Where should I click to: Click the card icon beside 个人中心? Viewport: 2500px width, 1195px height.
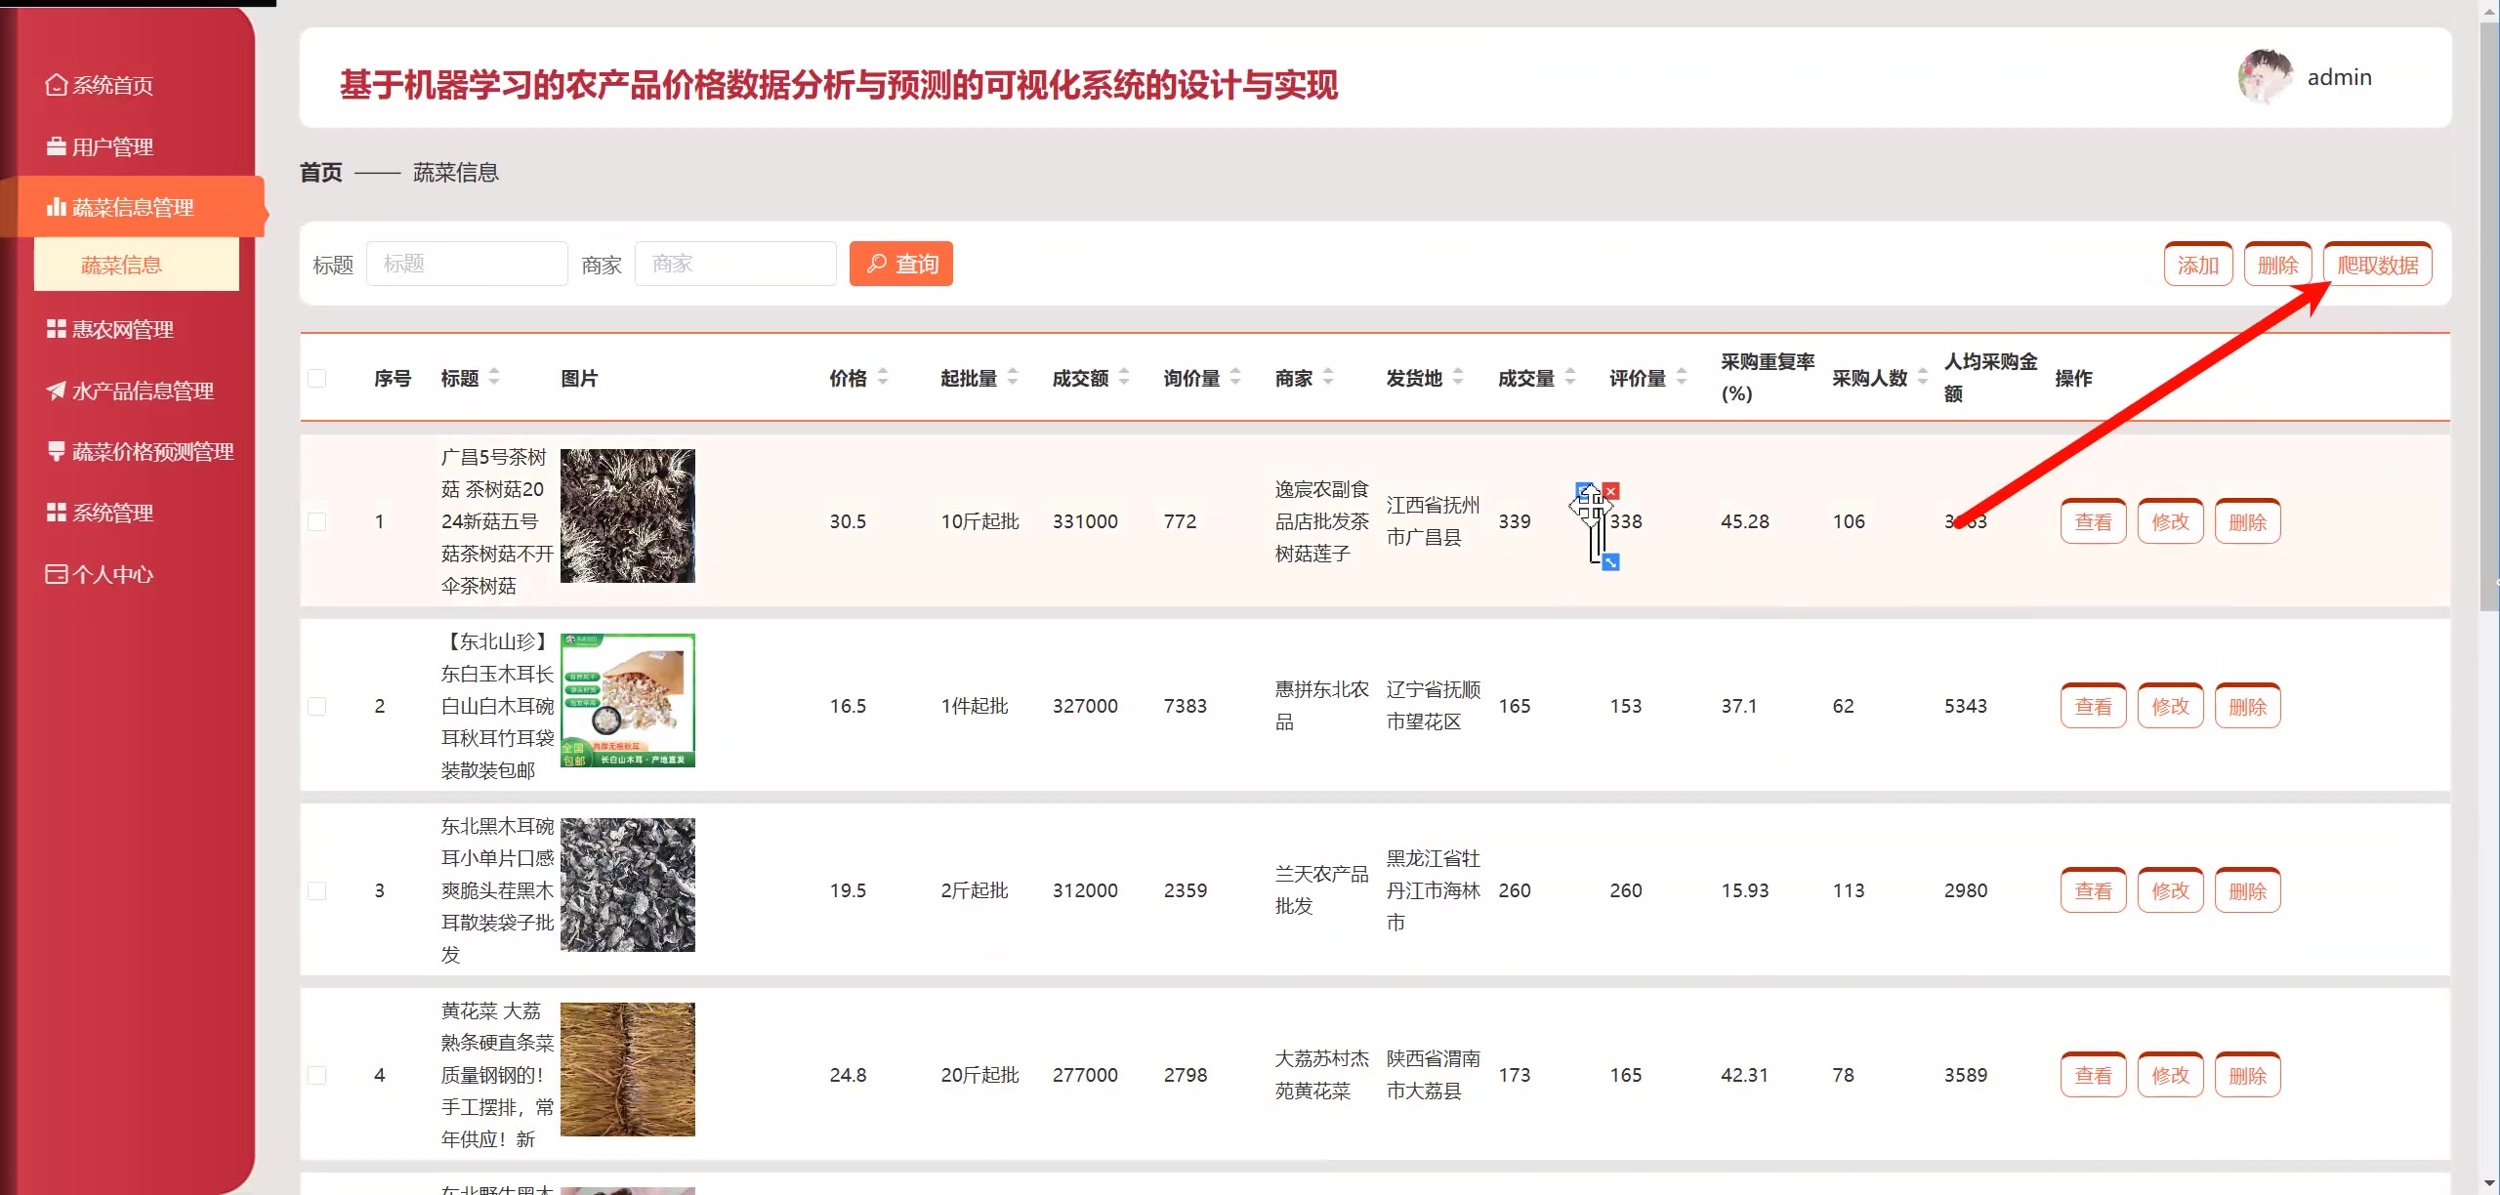pyautogui.click(x=57, y=575)
